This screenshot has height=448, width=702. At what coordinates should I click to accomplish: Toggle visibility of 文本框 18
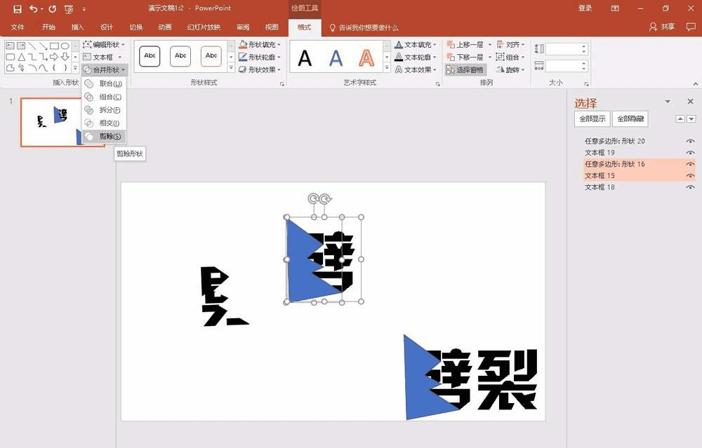(x=690, y=188)
